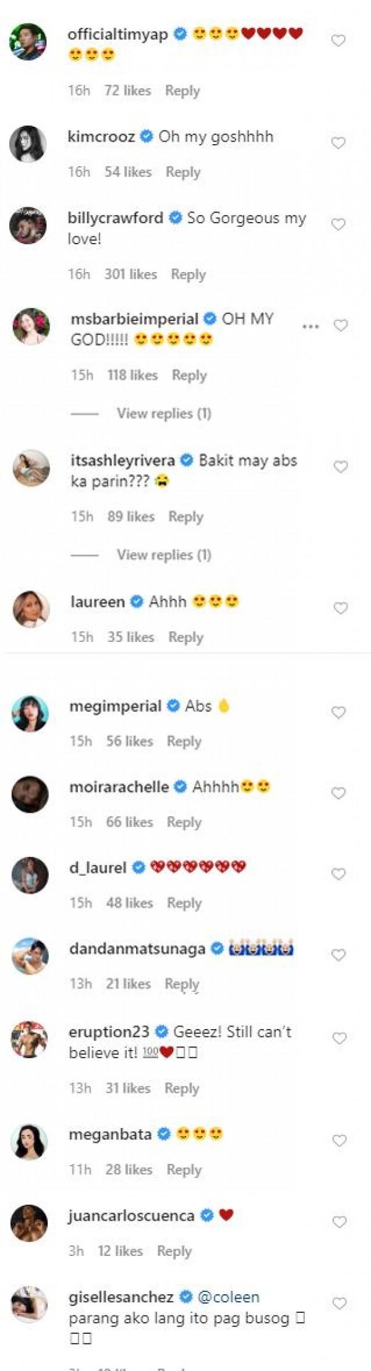The image size is (371, 1371).
Task: Toggle like on d_laurel's comment
Action: coord(339,874)
